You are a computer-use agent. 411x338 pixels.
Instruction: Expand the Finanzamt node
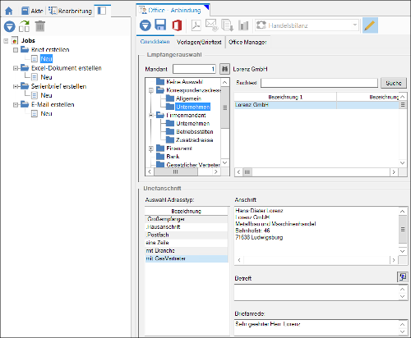150,148
